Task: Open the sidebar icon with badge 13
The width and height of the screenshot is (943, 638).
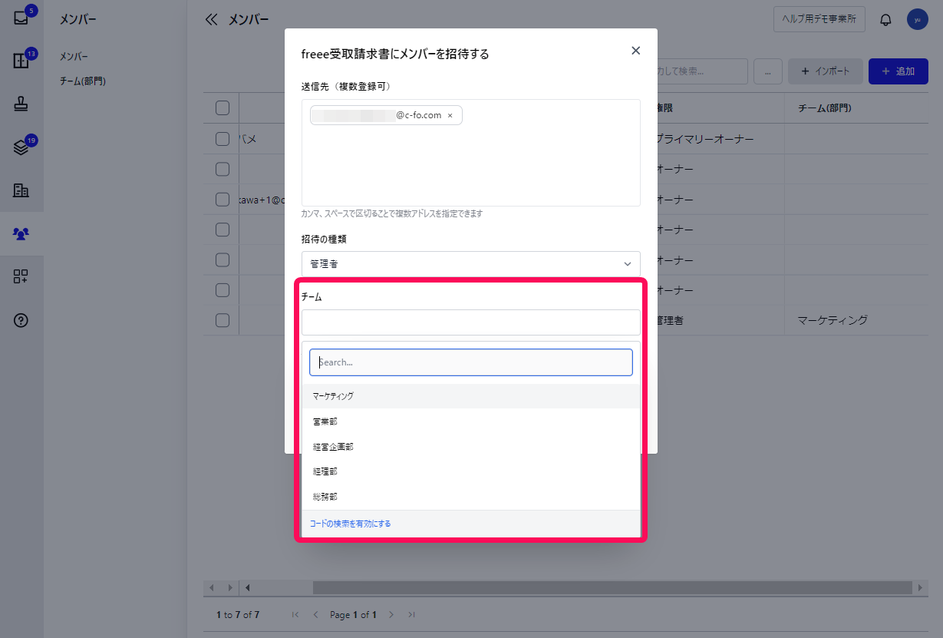Action: [21, 61]
